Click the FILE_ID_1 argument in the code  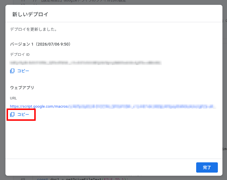pos(114,179)
